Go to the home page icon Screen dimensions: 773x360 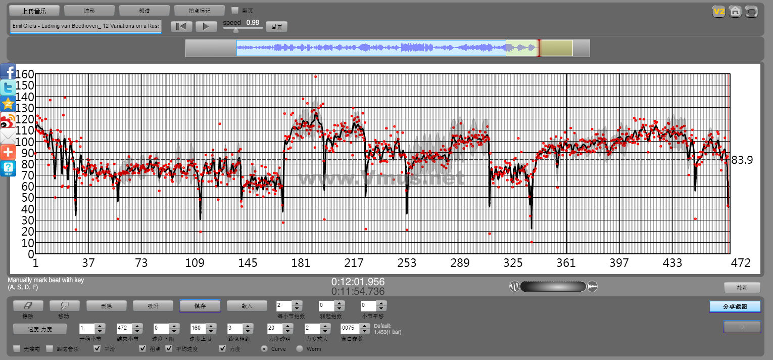point(736,12)
